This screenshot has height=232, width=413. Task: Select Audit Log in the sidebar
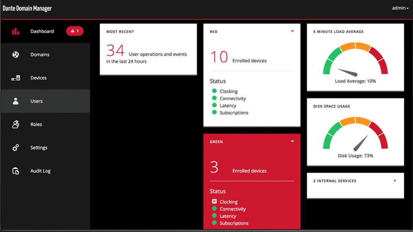[x=40, y=171]
